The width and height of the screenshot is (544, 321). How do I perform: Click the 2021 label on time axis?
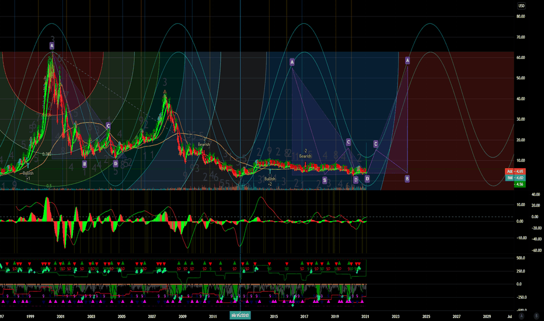pyautogui.click(x=365, y=316)
